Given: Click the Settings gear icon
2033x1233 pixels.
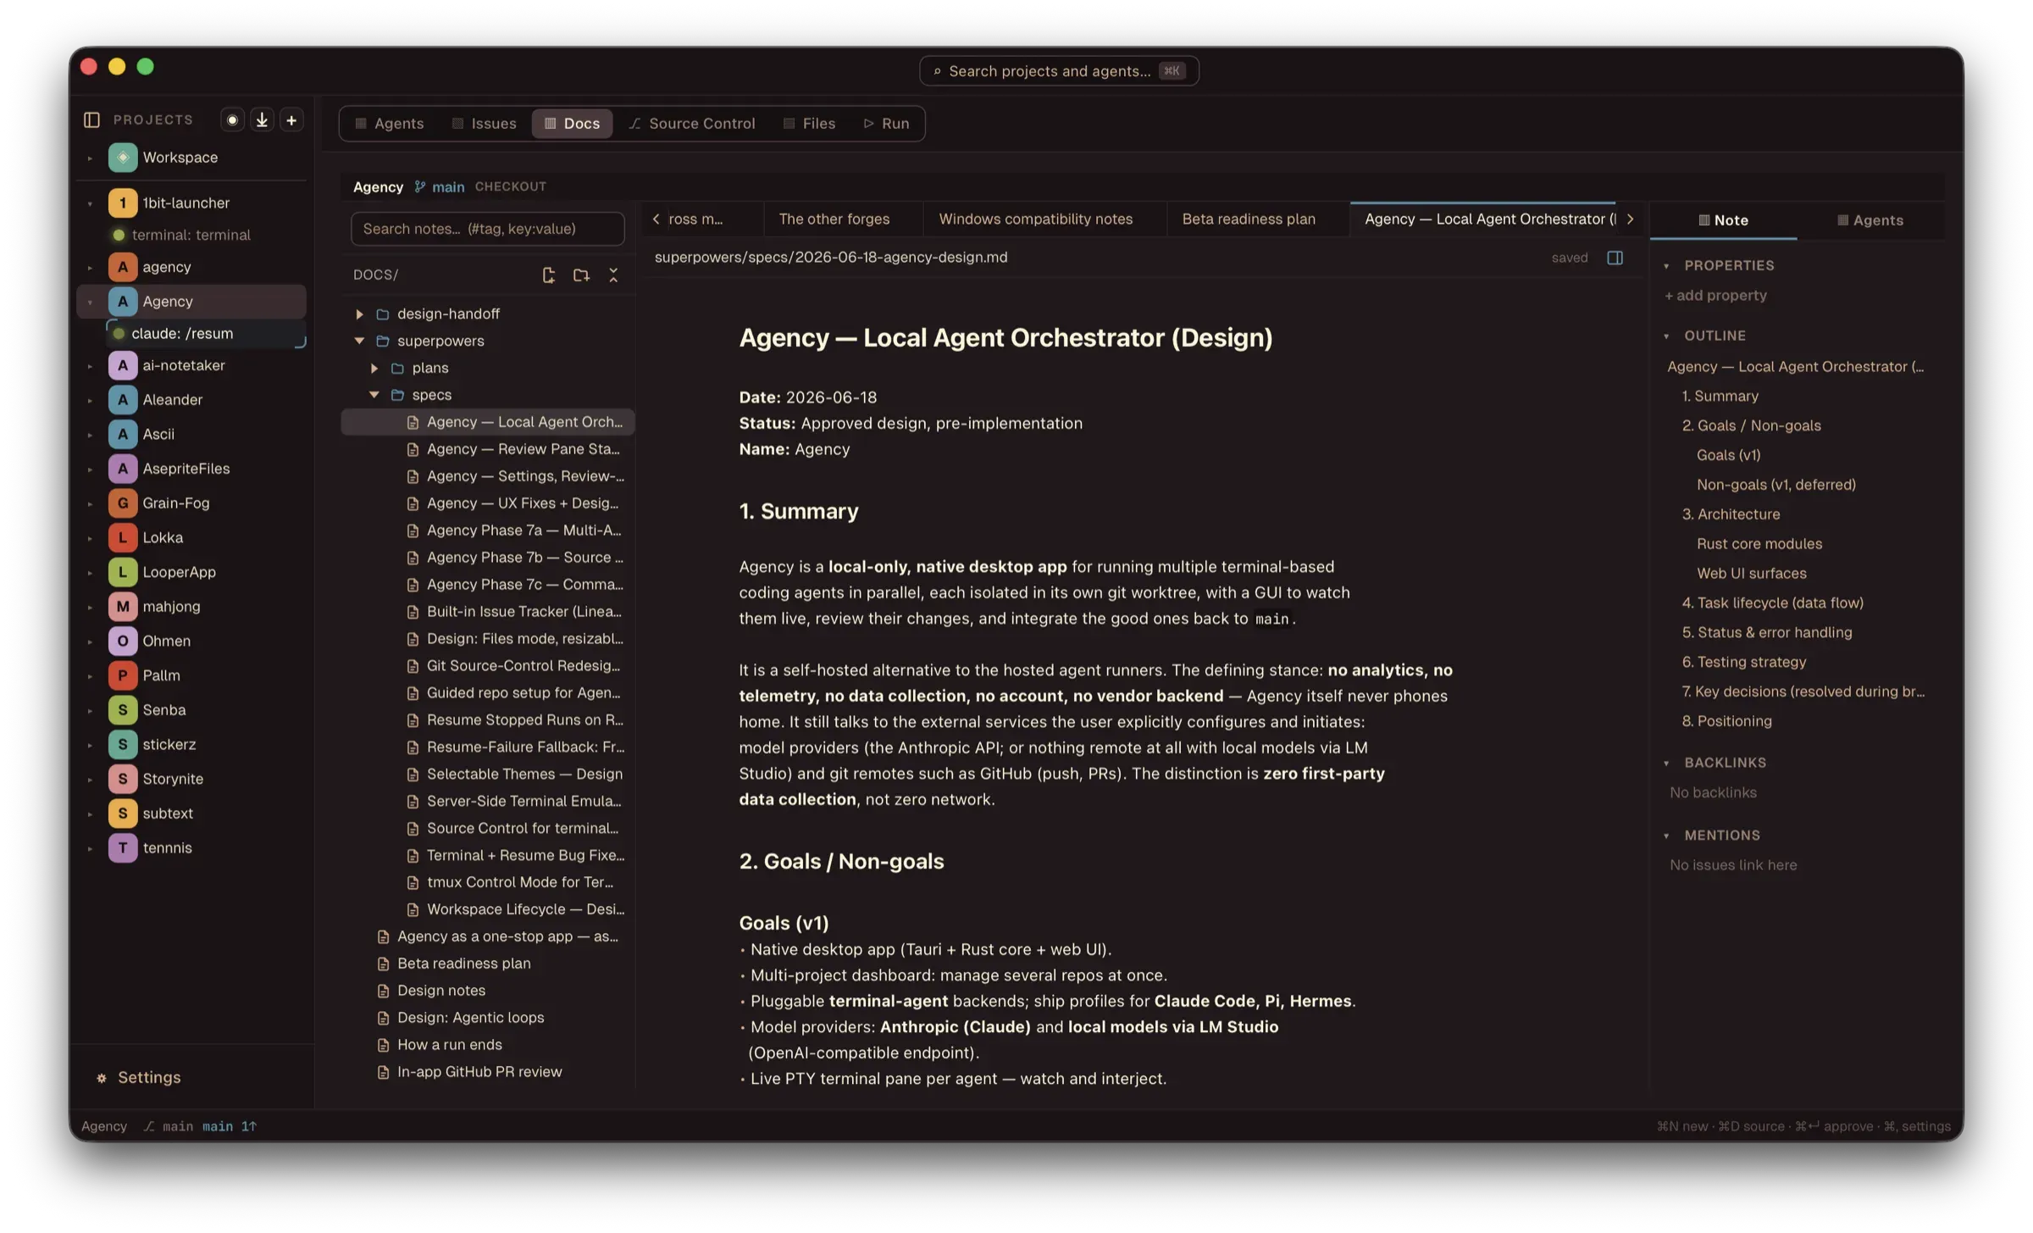Looking at the screenshot, I should pos(102,1078).
